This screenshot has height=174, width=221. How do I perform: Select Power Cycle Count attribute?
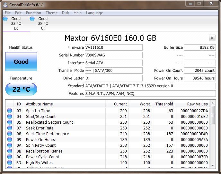pos(43,157)
